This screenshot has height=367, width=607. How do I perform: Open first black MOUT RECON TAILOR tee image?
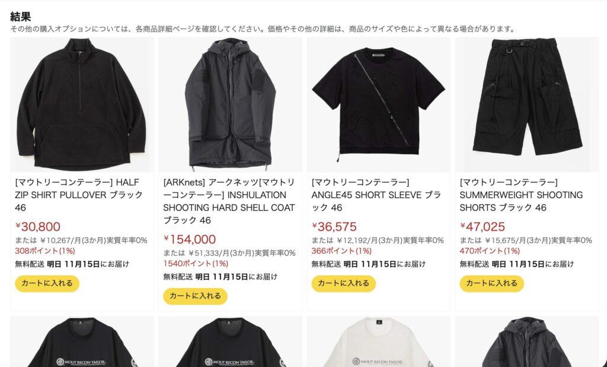[82, 342]
